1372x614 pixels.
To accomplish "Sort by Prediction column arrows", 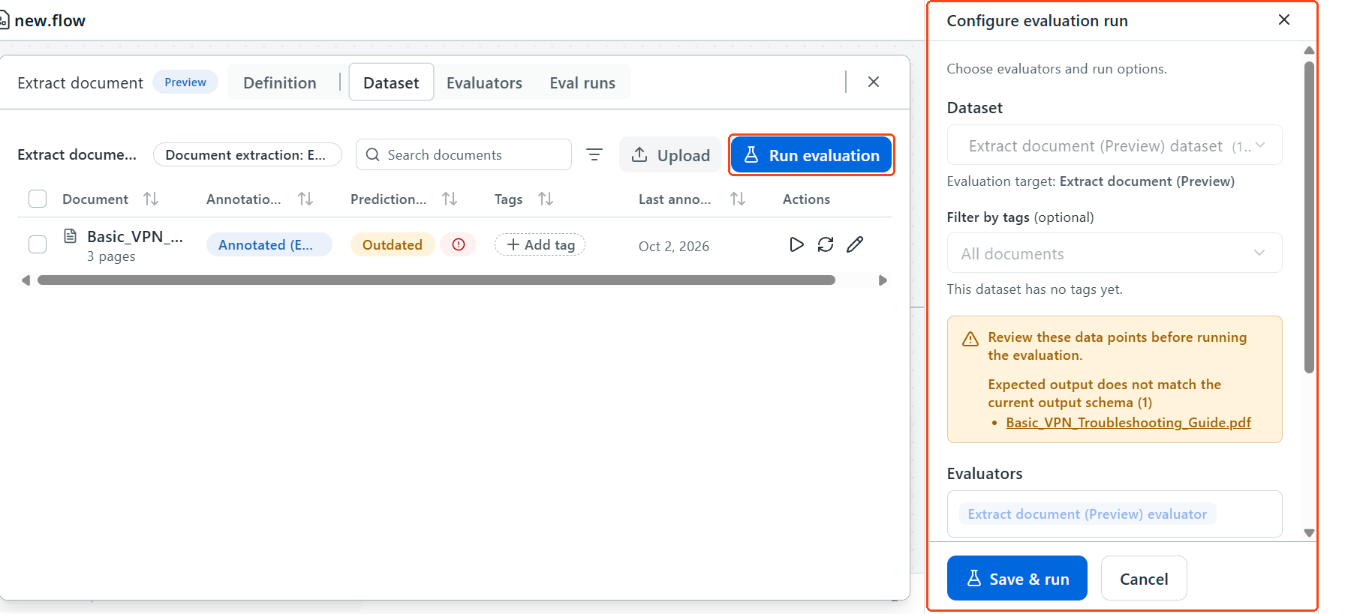I will tap(449, 199).
